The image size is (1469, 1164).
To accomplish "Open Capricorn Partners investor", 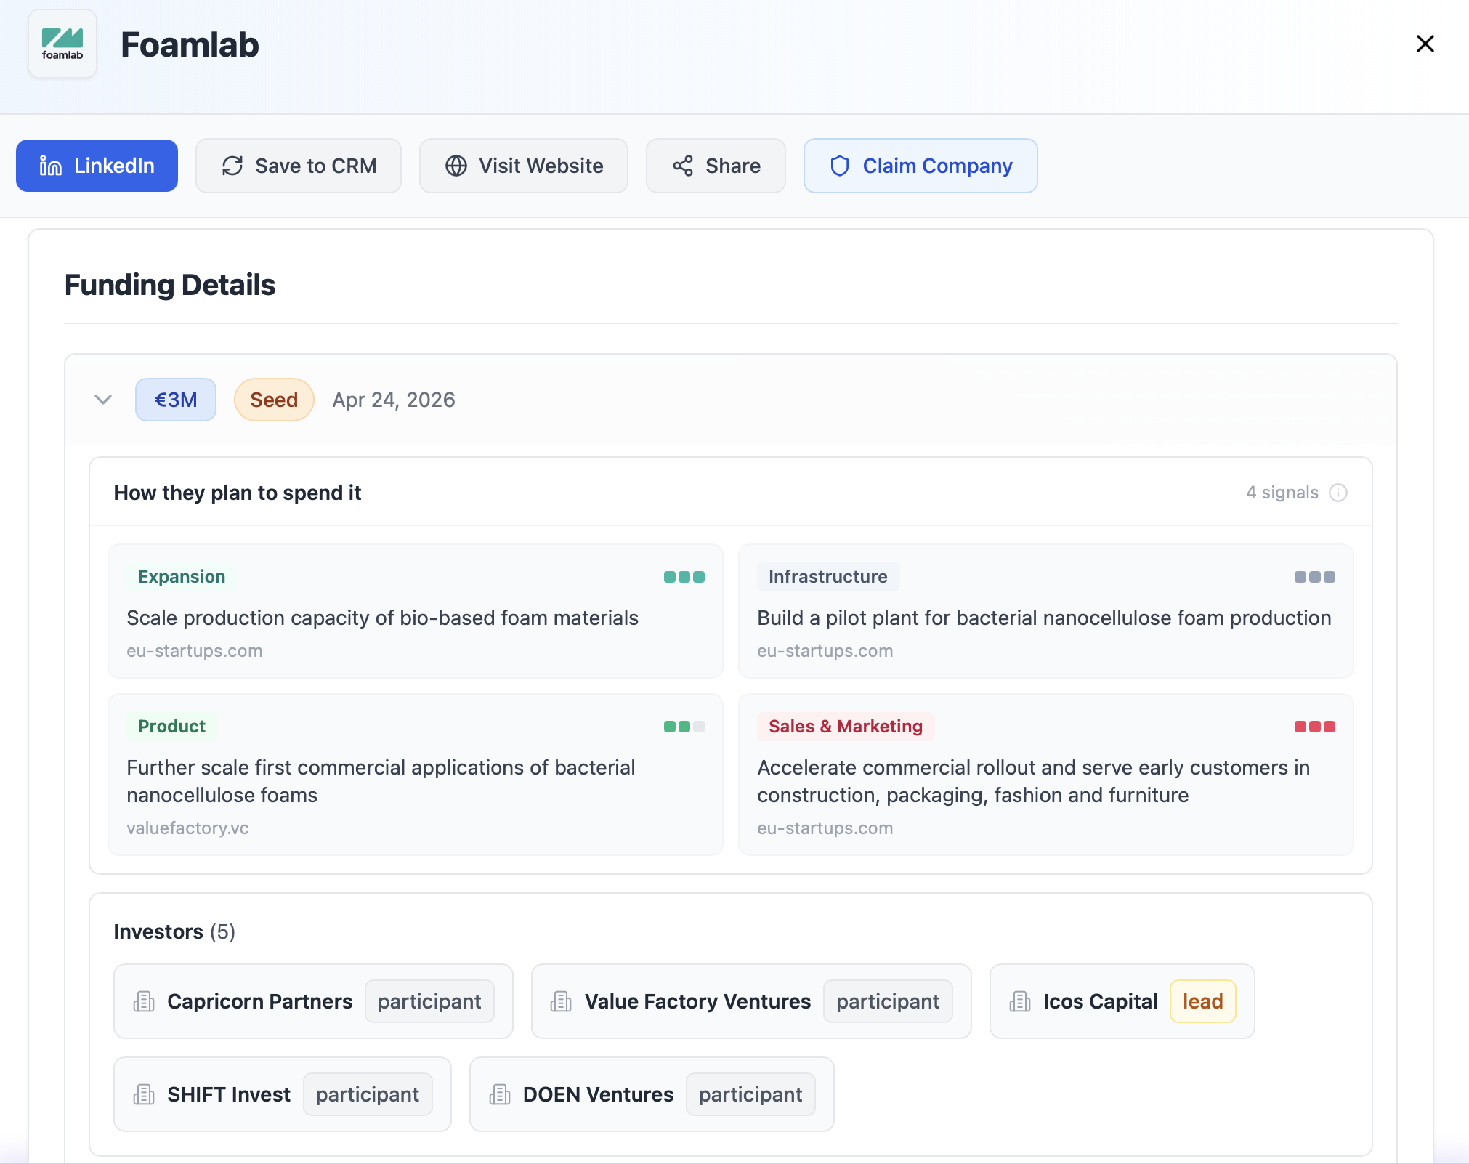I will point(260,1001).
